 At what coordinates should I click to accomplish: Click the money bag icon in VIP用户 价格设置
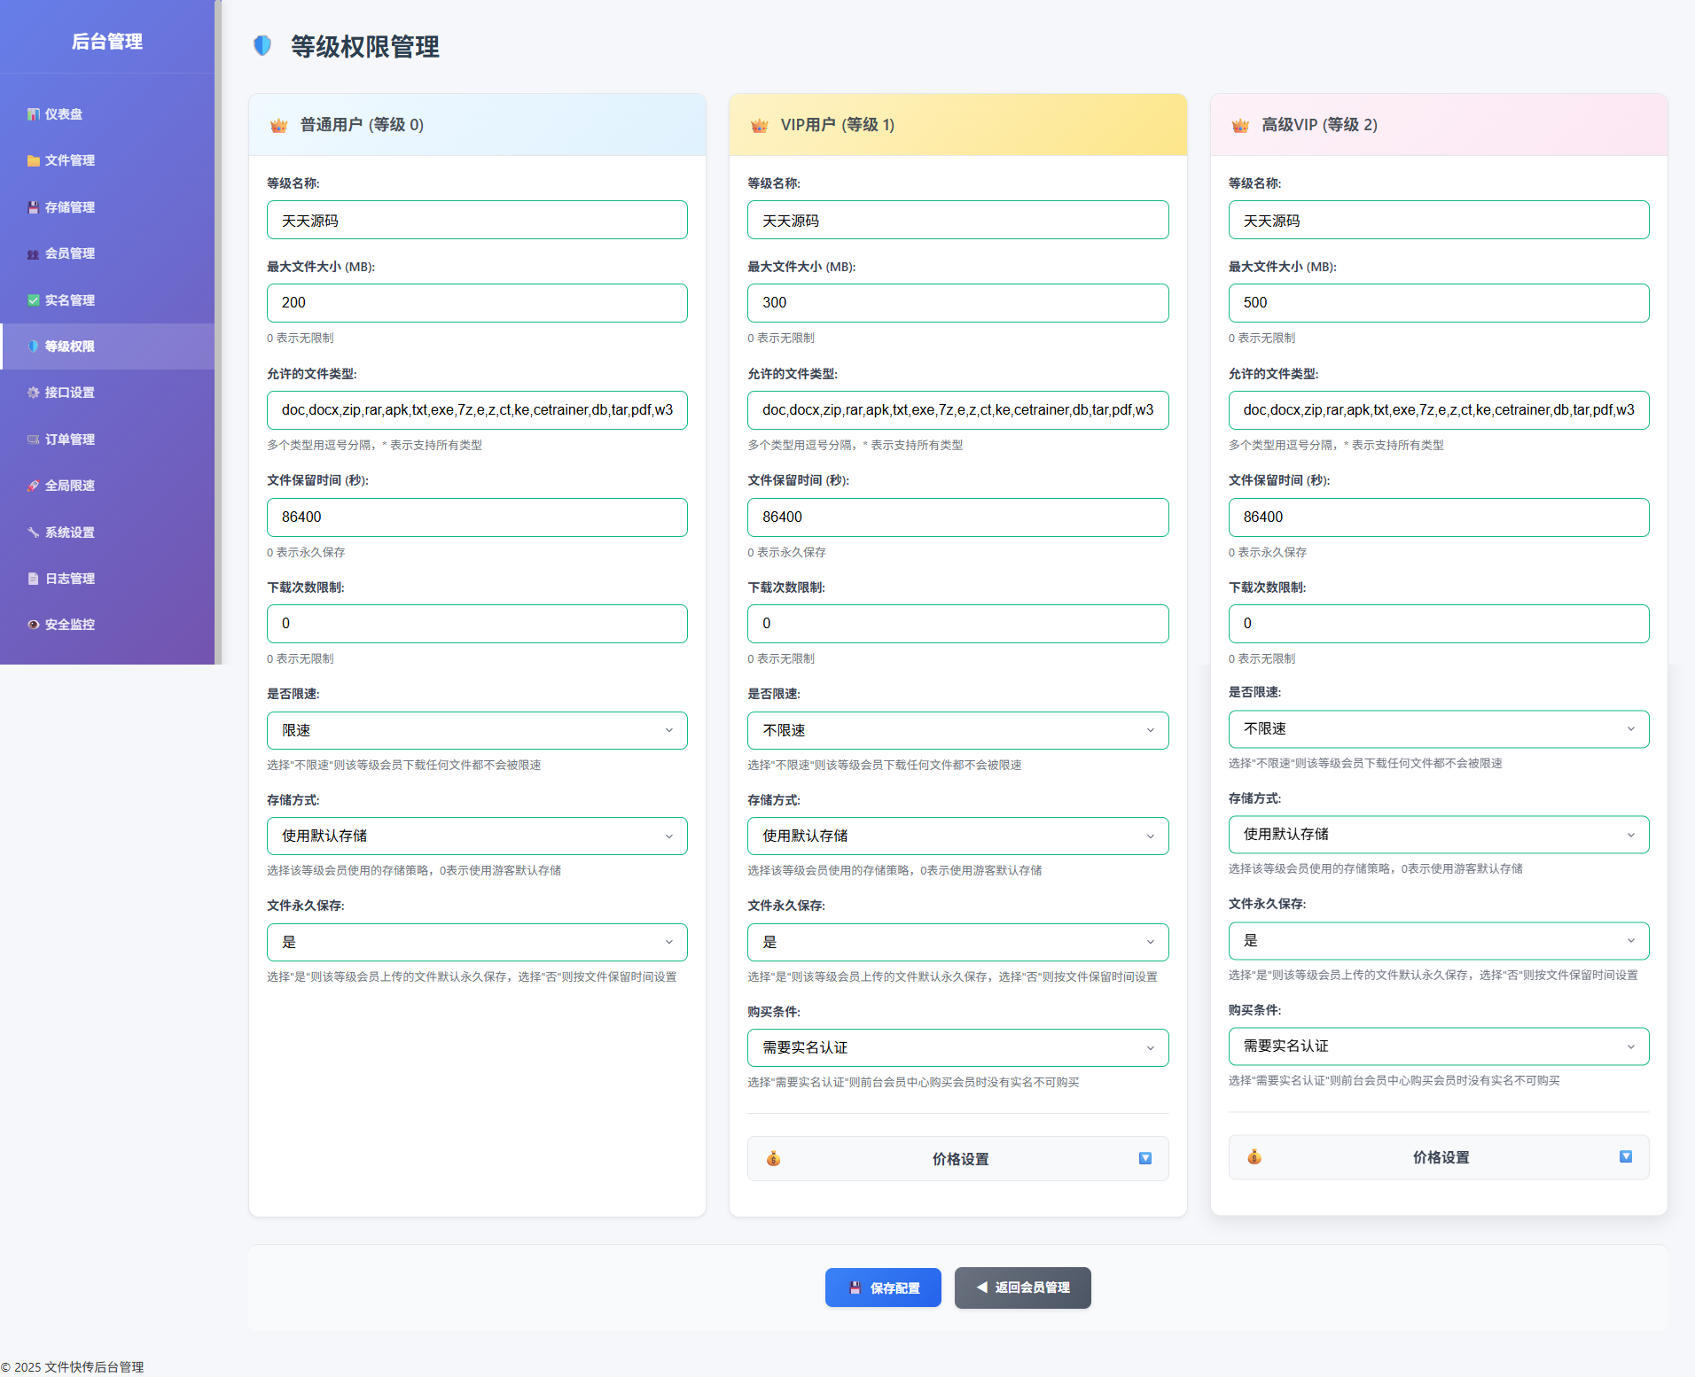click(773, 1158)
